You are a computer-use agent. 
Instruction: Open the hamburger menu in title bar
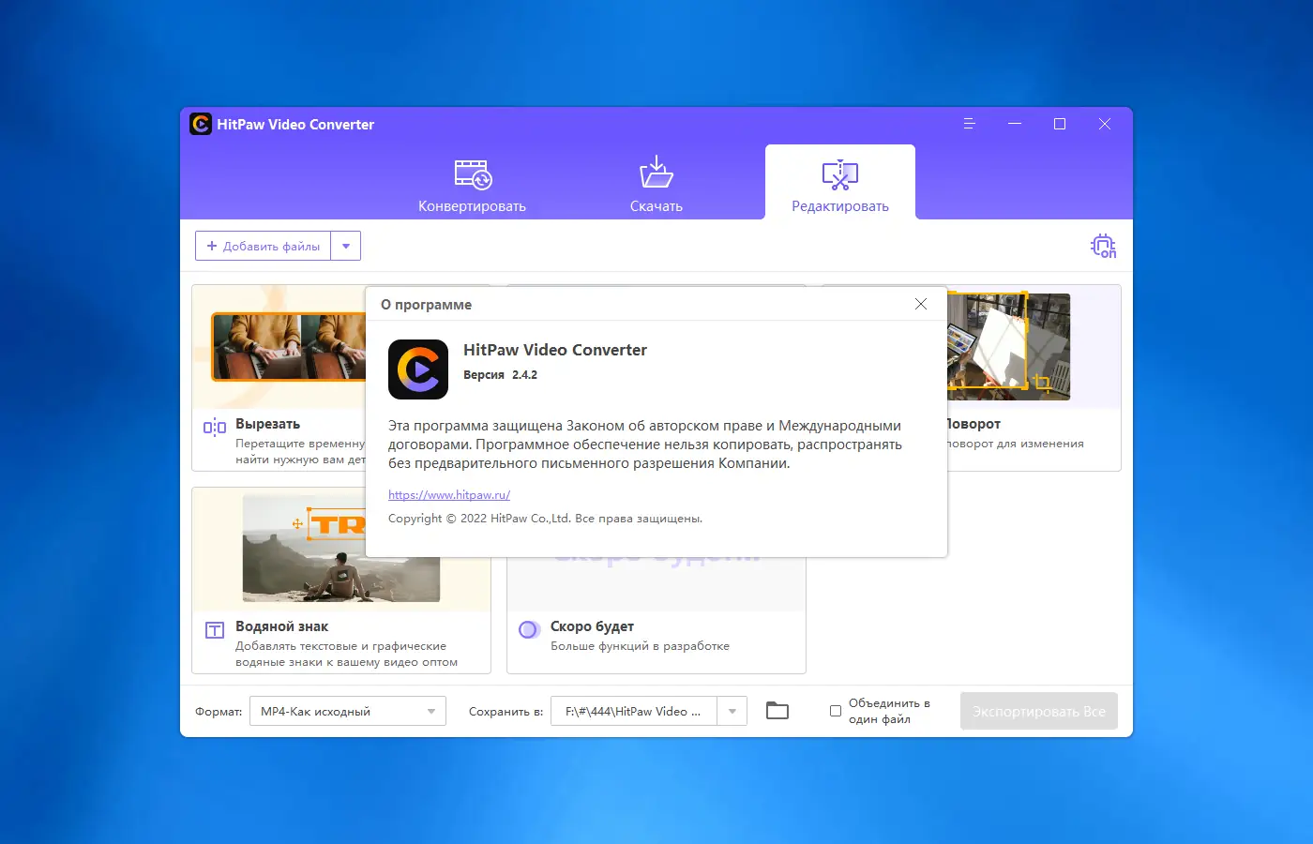[970, 124]
